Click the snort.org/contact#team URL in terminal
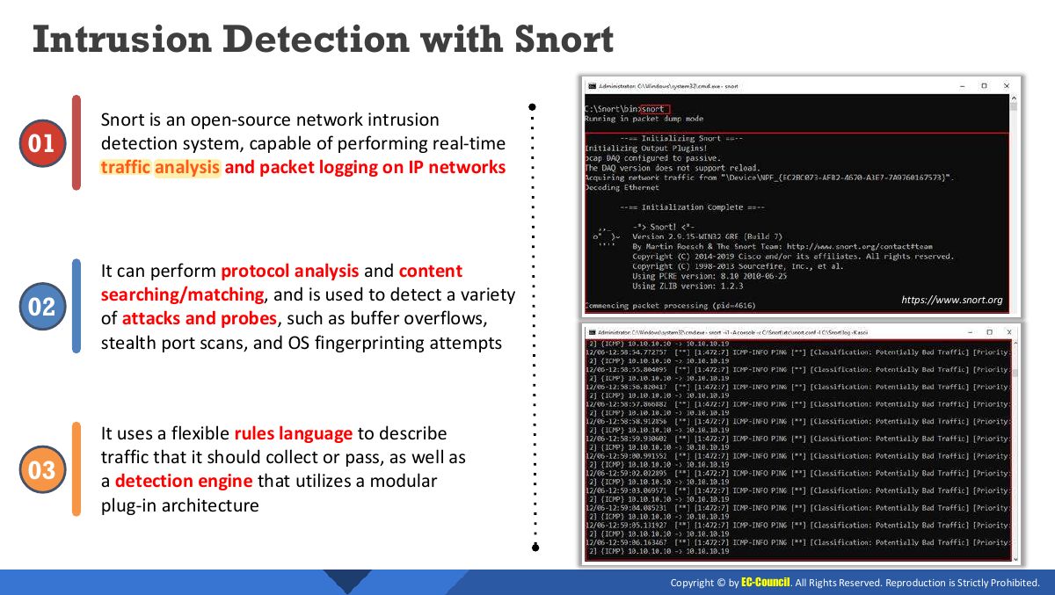Image resolution: width=1055 pixels, height=595 pixels. point(859,247)
